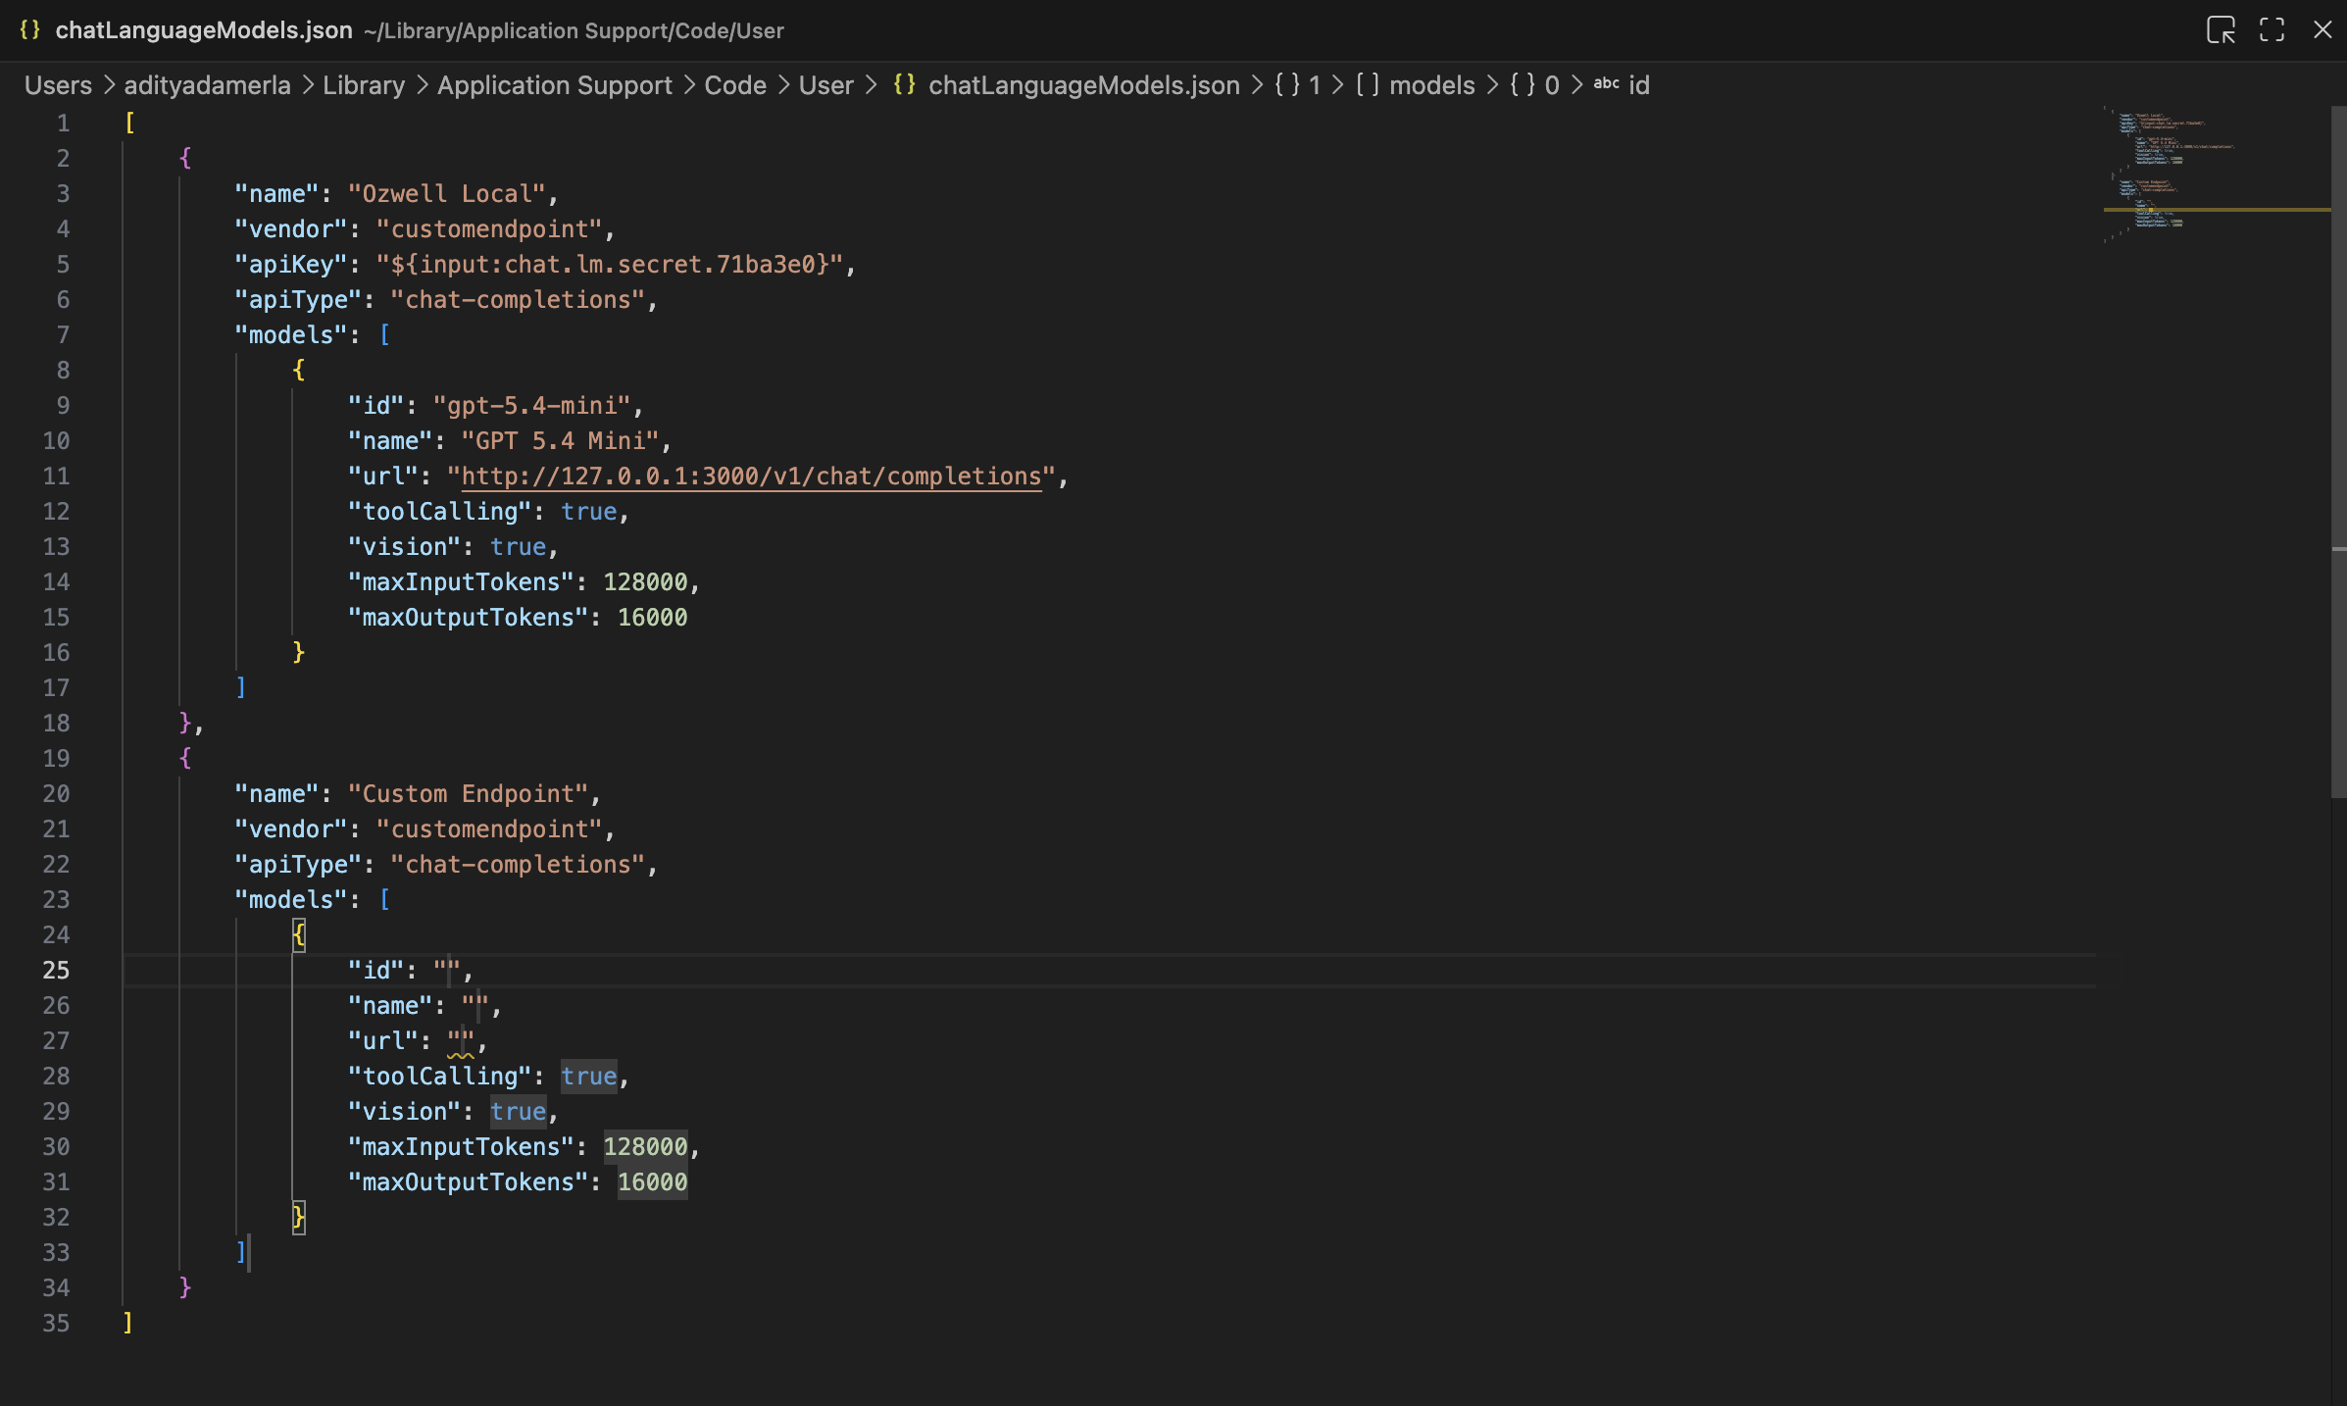Click 128000 maxInputTokens value on line 30
Screen dimensions: 2347x1406
click(x=645, y=1147)
